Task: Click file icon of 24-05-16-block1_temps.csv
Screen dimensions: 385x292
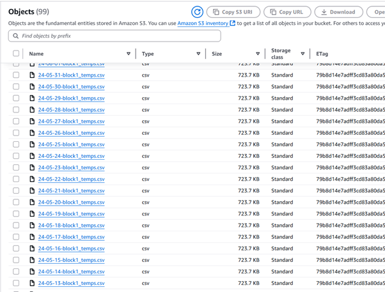Action: coord(32,249)
